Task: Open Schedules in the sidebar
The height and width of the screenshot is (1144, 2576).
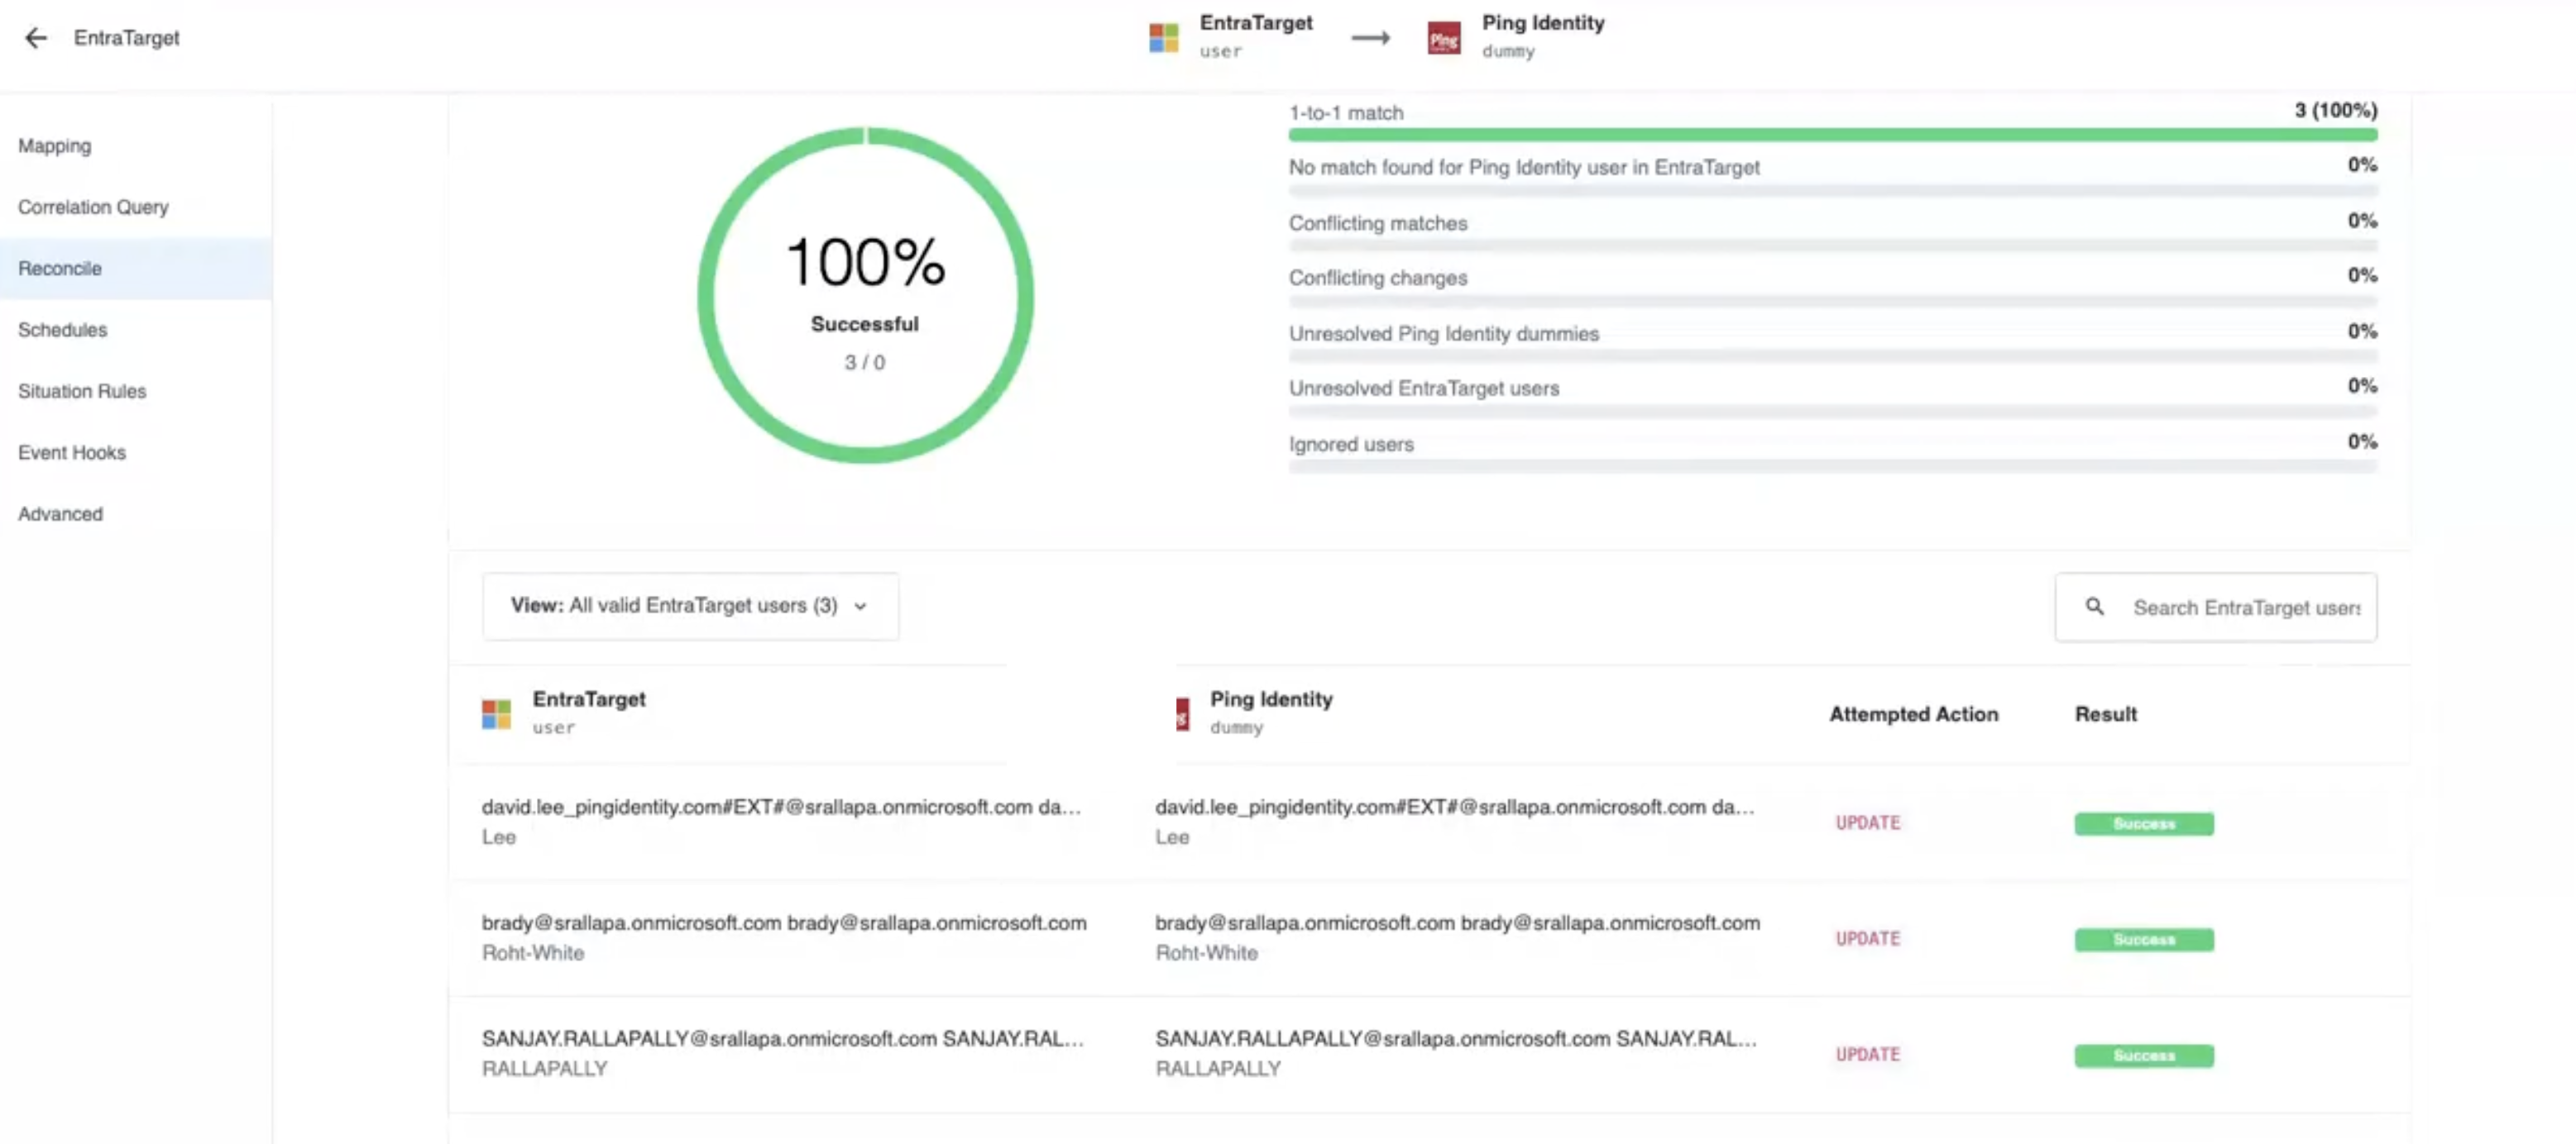Action: tap(62, 330)
